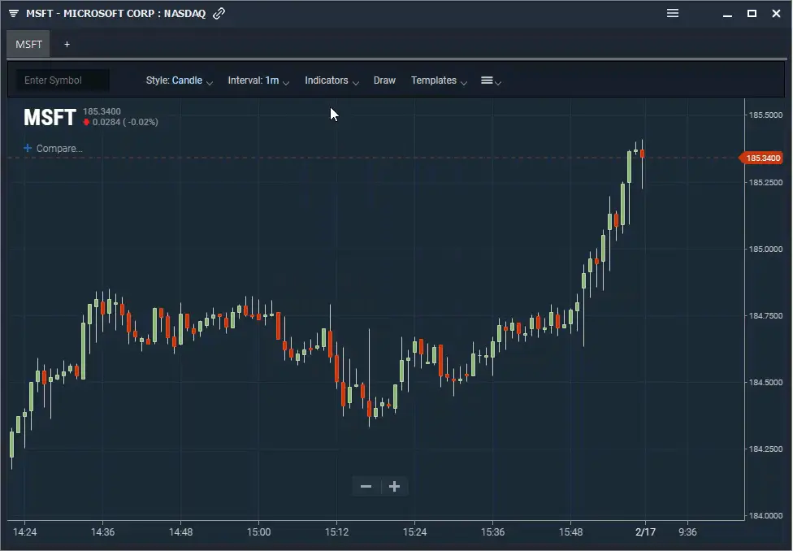Add a new chart tab with the plus button
Viewport: 793px width, 551px height.
(x=67, y=45)
